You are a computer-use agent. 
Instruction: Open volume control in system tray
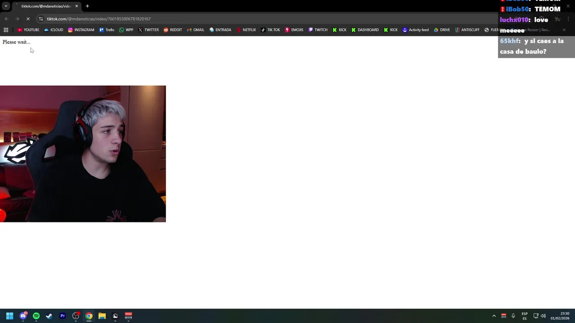543,316
